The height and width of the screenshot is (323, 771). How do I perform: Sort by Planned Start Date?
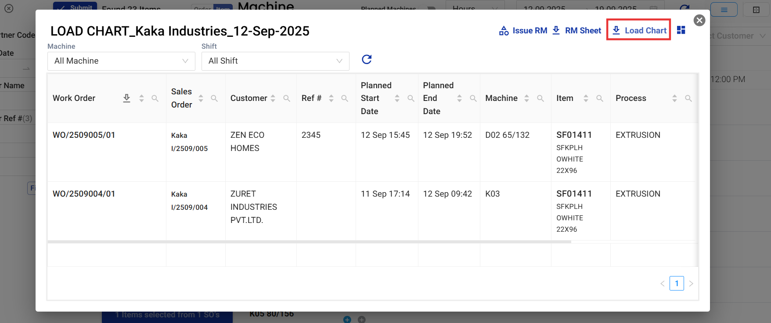click(x=397, y=98)
